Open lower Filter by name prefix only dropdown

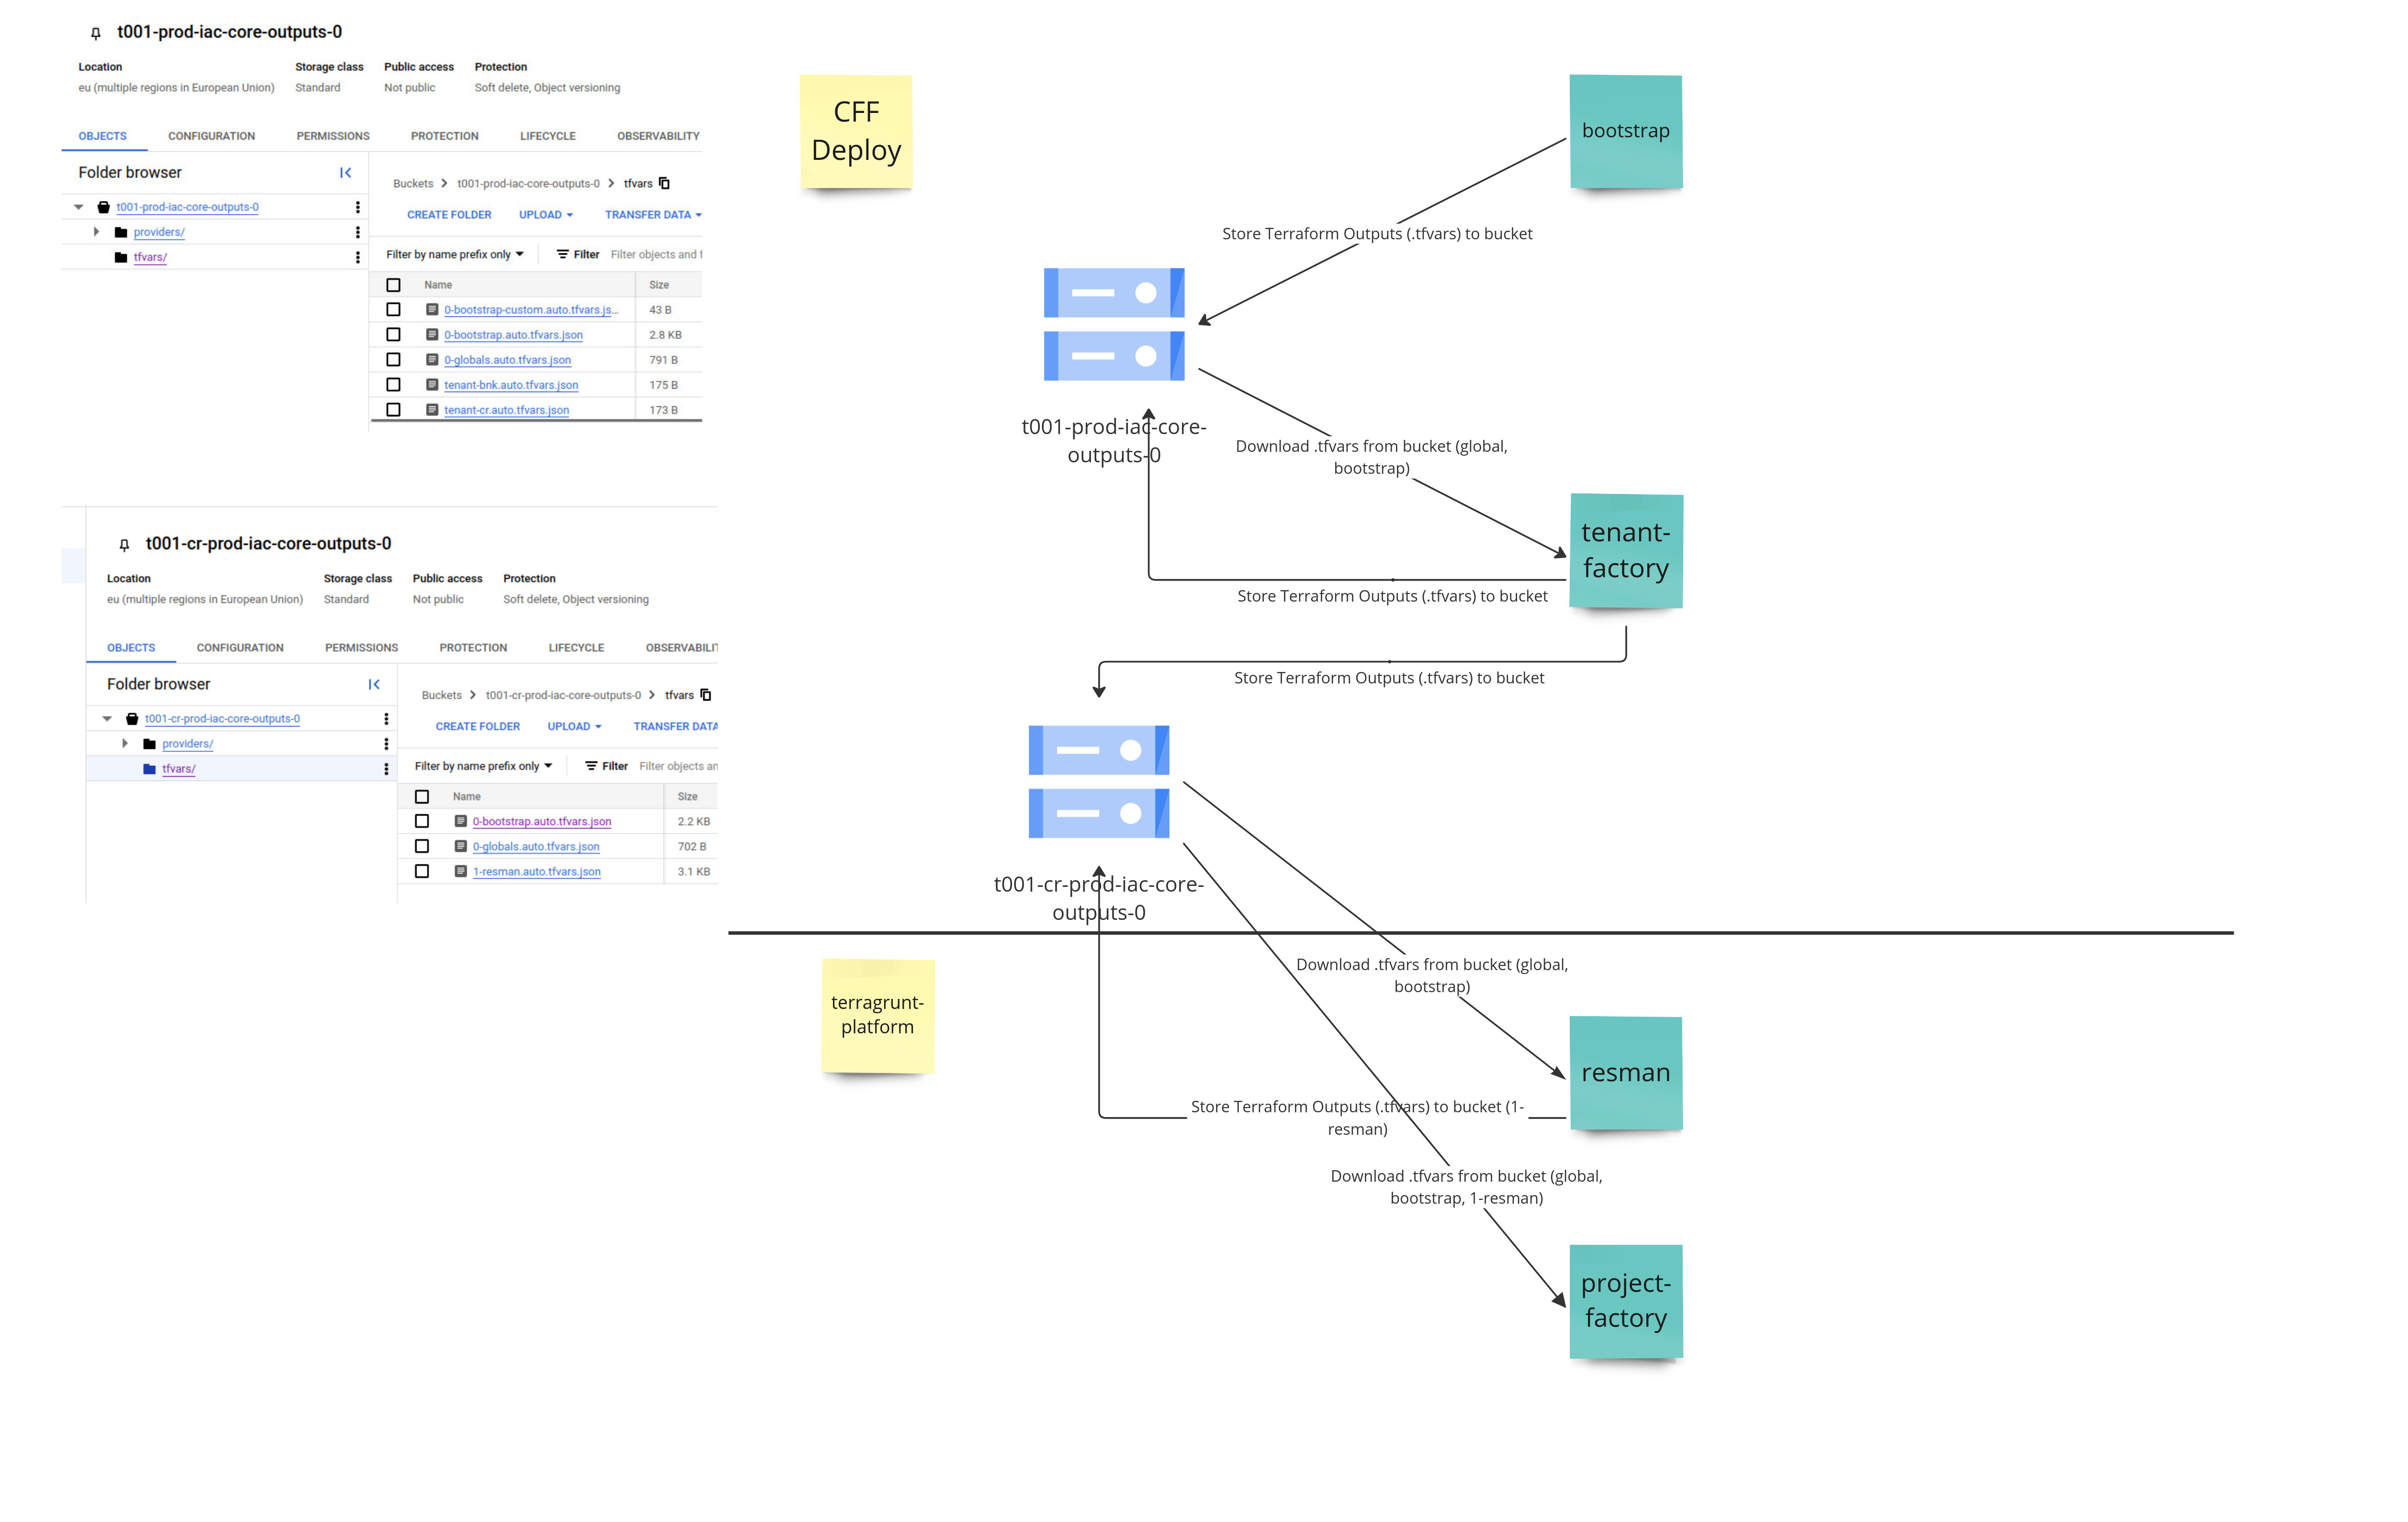[x=483, y=766]
